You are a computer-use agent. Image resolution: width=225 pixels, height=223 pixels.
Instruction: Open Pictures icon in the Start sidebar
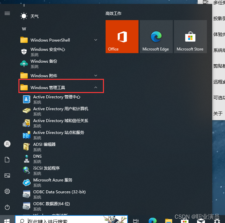[x=7, y=175]
